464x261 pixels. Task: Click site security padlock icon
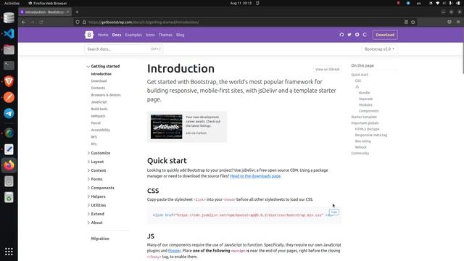pos(84,22)
